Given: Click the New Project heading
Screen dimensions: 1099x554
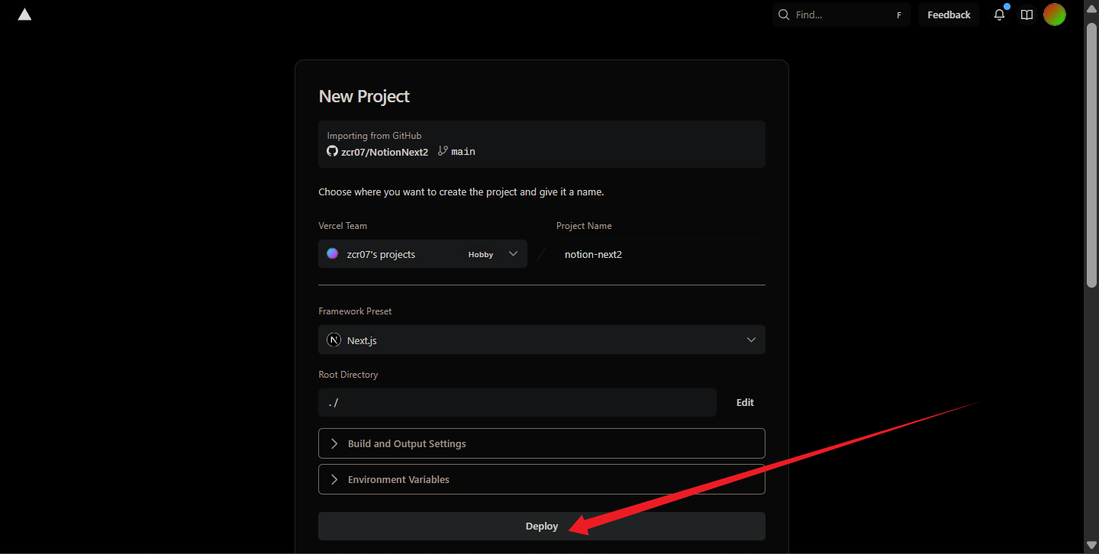Looking at the screenshot, I should pos(364,96).
